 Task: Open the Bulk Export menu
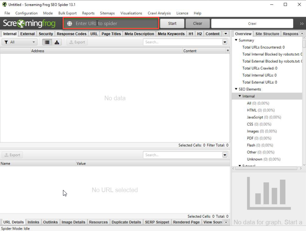[x=67, y=13]
